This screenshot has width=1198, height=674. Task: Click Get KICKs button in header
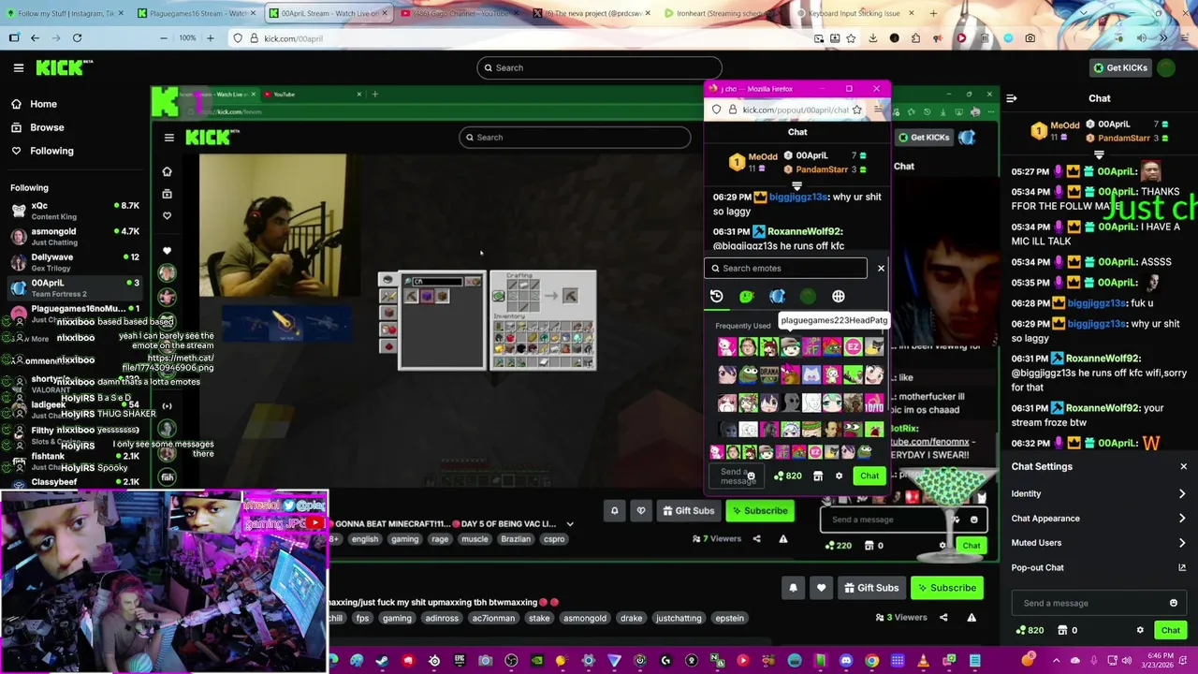[x=1119, y=67]
